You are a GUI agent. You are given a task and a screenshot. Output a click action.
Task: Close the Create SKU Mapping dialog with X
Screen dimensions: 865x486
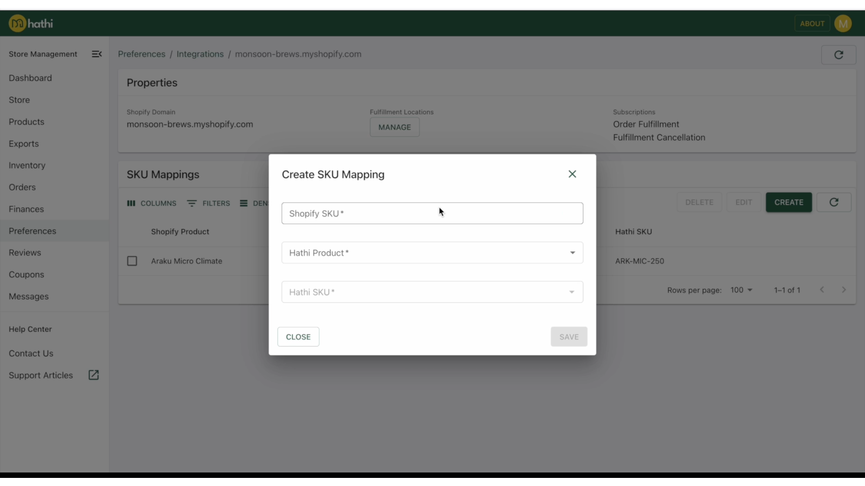click(x=572, y=174)
